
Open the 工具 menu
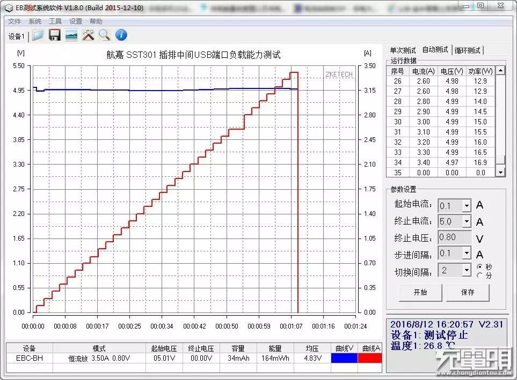pos(55,21)
